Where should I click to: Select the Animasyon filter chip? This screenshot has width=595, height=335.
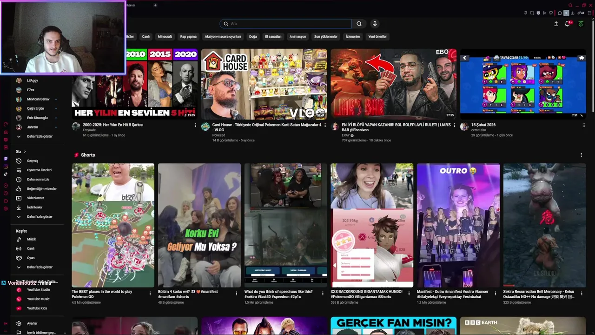(x=298, y=36)
